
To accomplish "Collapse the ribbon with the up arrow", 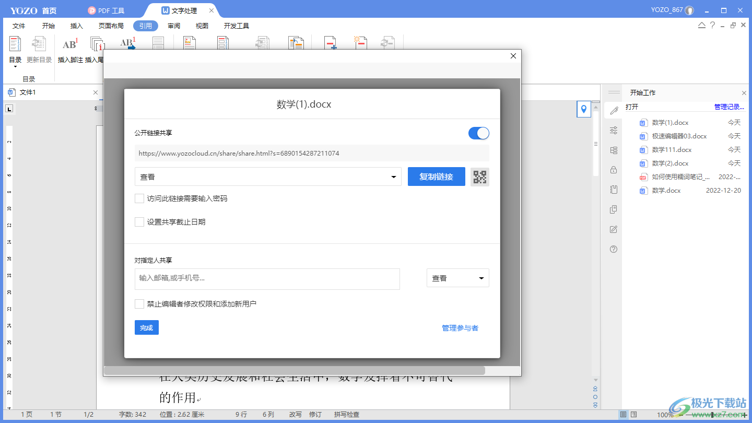I will 702,26.
